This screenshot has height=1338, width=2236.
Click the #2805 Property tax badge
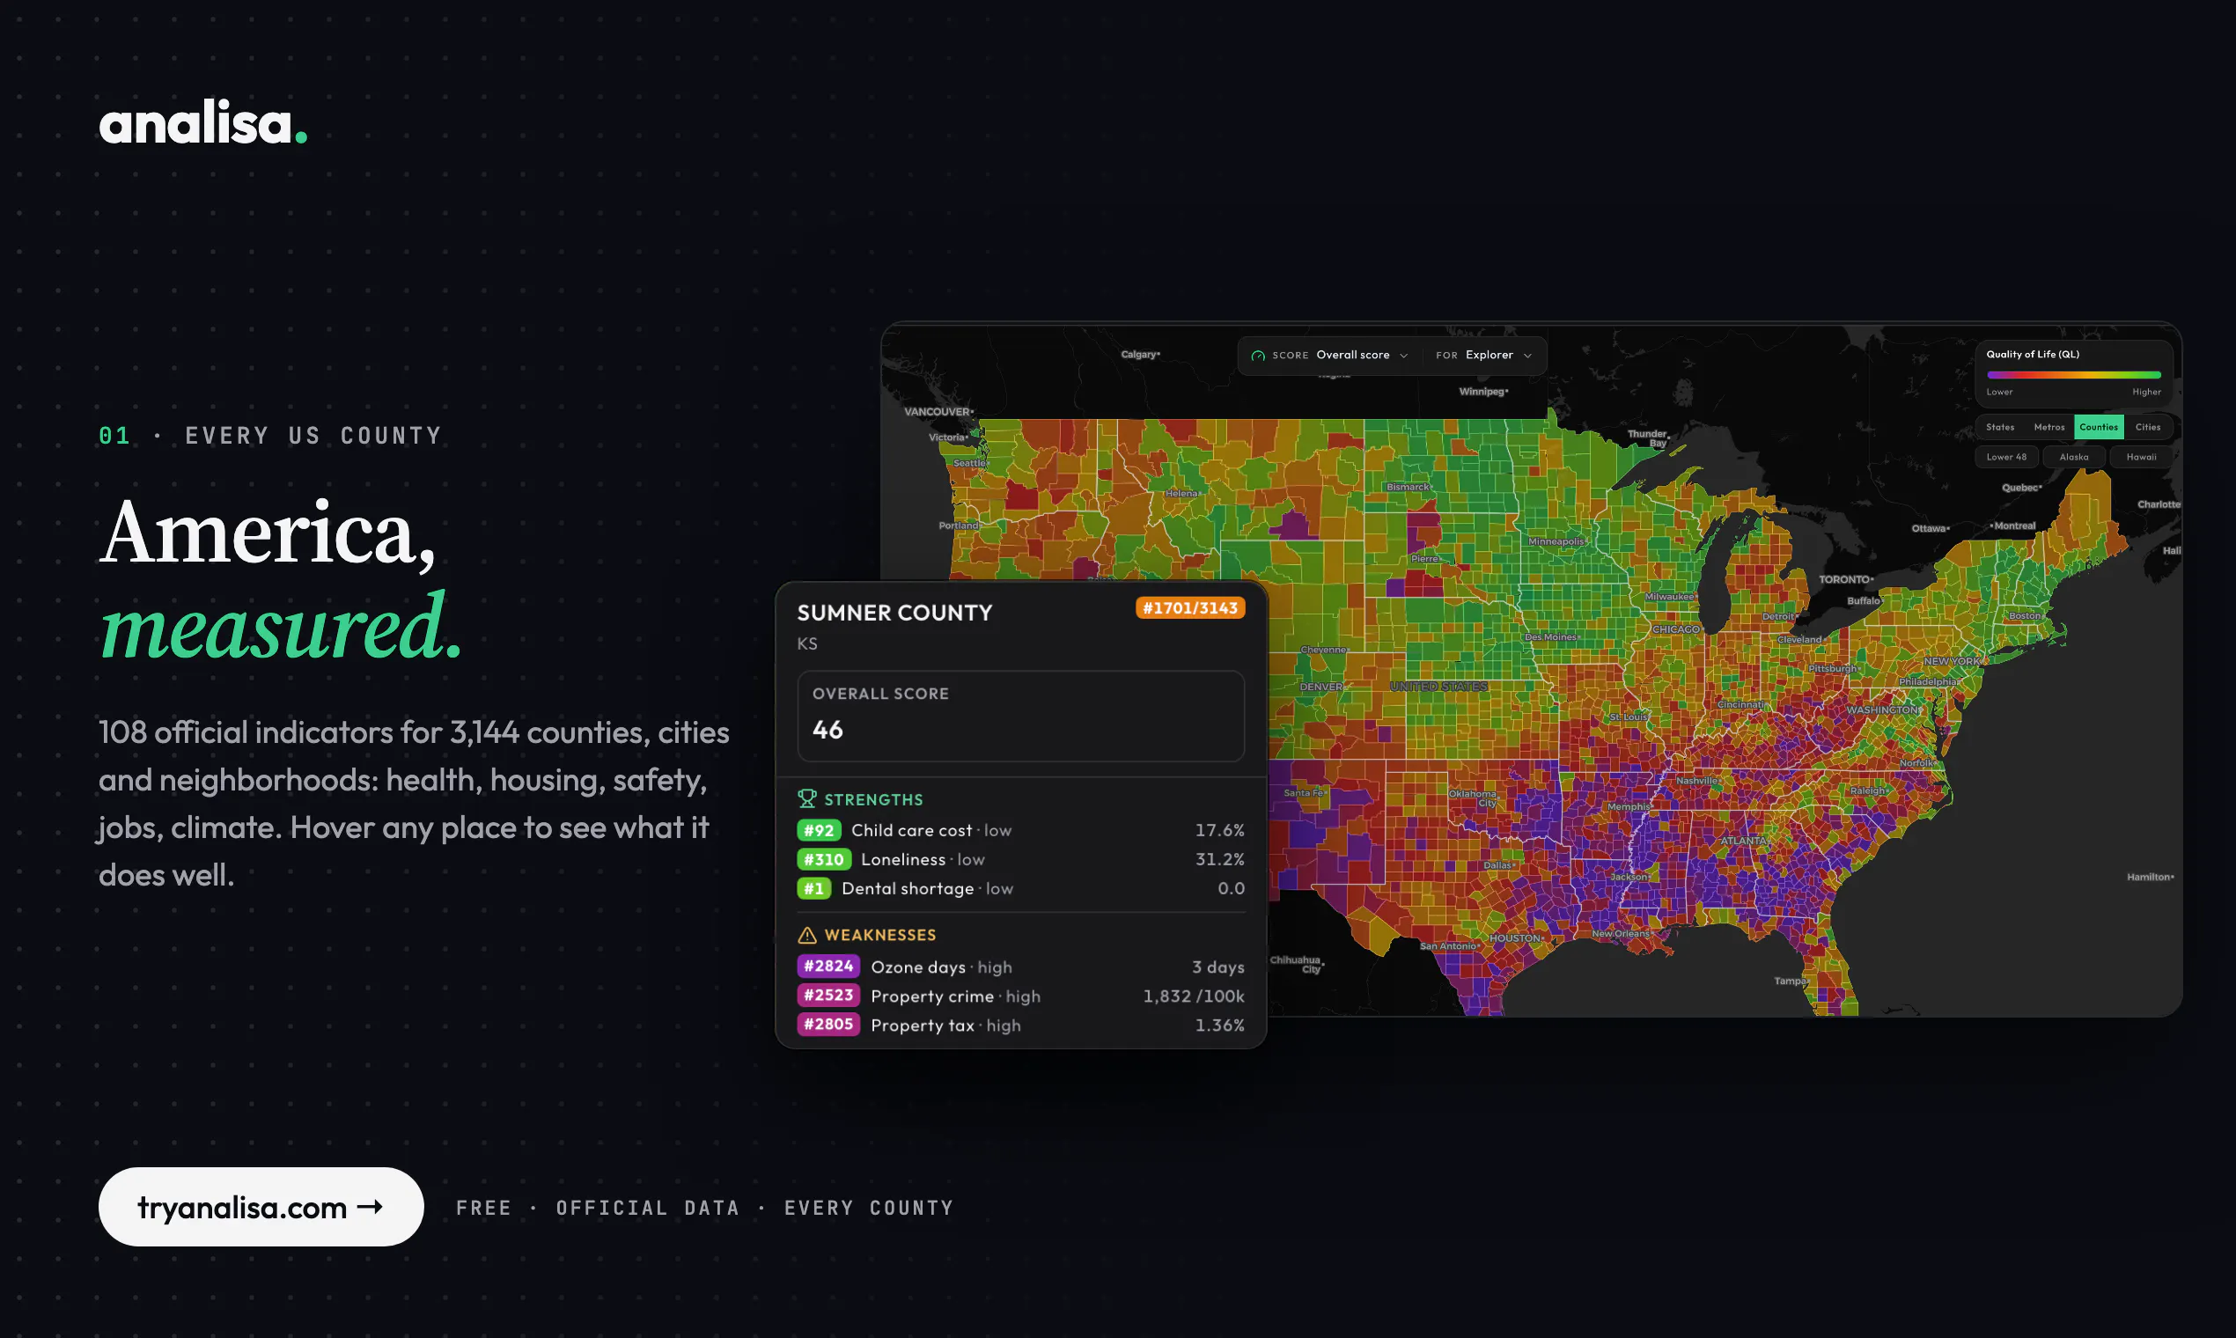(x=827, y=1025)
